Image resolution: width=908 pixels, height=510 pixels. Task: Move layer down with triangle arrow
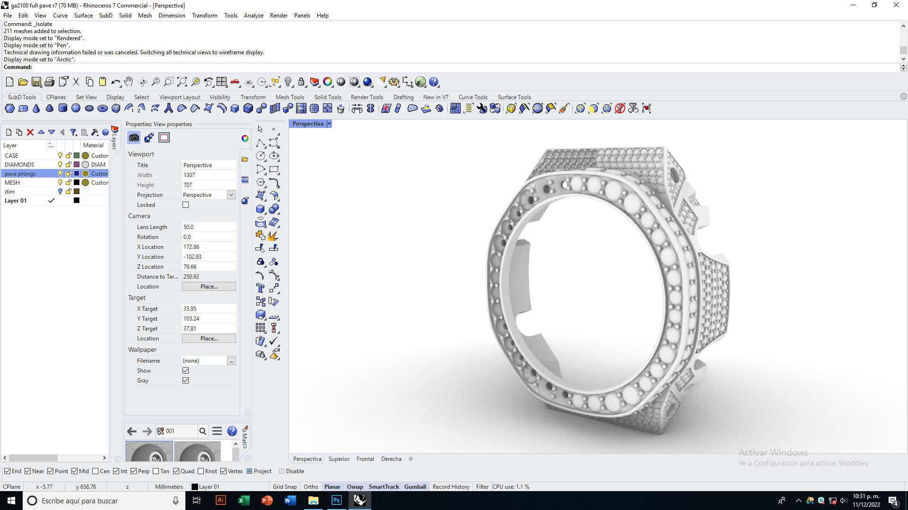pos(52,132)
